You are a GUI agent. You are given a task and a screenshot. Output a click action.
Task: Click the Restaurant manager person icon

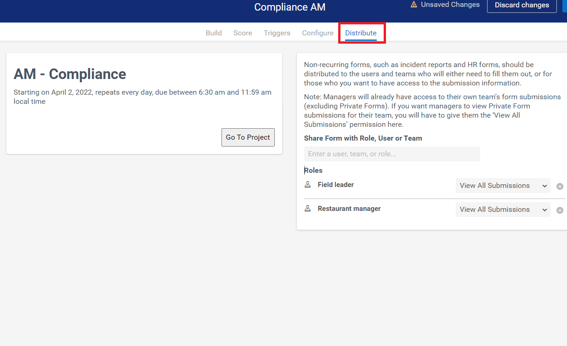(308, 209)
